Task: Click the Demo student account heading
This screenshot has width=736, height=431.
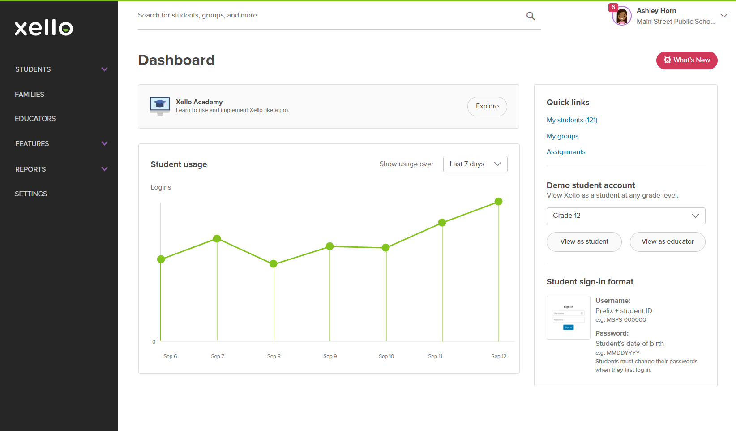Action: (x=591, y=185)
